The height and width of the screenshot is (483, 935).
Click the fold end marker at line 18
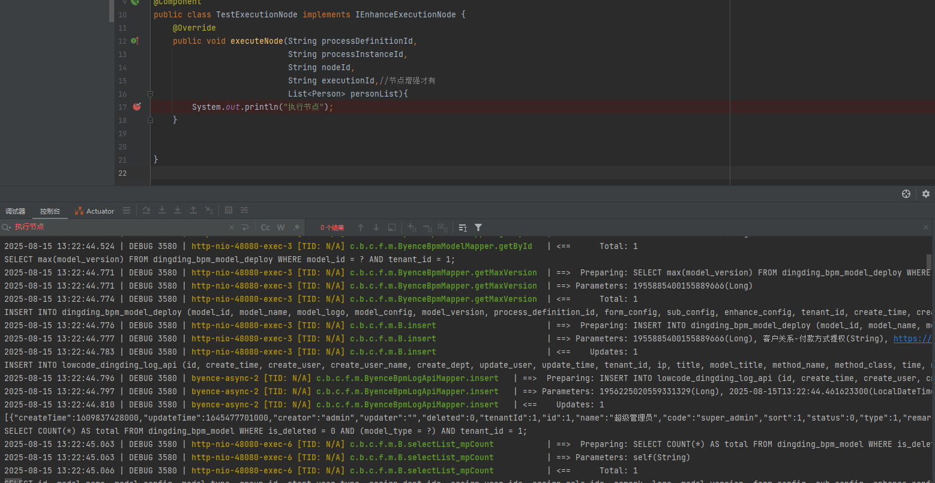coord(150,120)
